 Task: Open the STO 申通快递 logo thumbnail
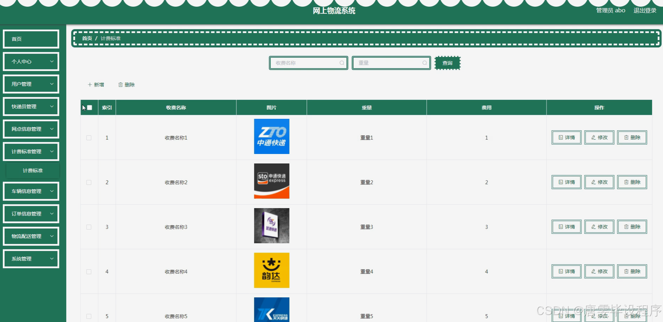[272, 181]
